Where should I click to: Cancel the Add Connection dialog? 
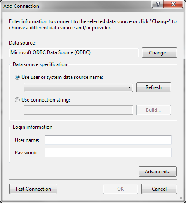(159, 189)
